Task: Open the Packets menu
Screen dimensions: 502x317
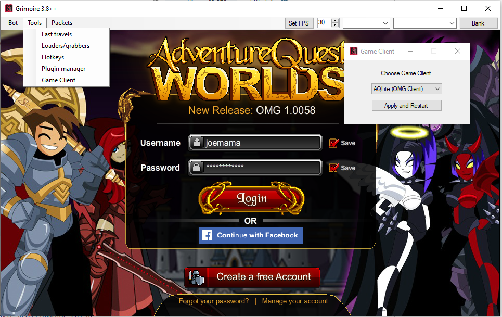Action: pyautogui.click(x=62, y=23)
